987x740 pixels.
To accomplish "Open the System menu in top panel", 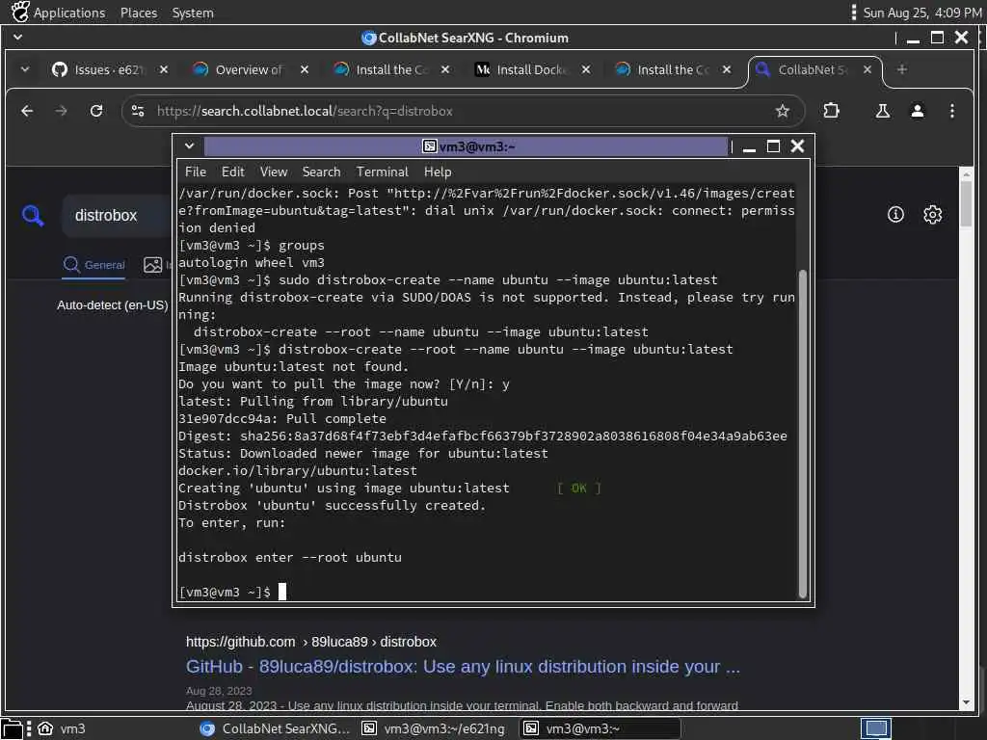I will tap(193, 13).
